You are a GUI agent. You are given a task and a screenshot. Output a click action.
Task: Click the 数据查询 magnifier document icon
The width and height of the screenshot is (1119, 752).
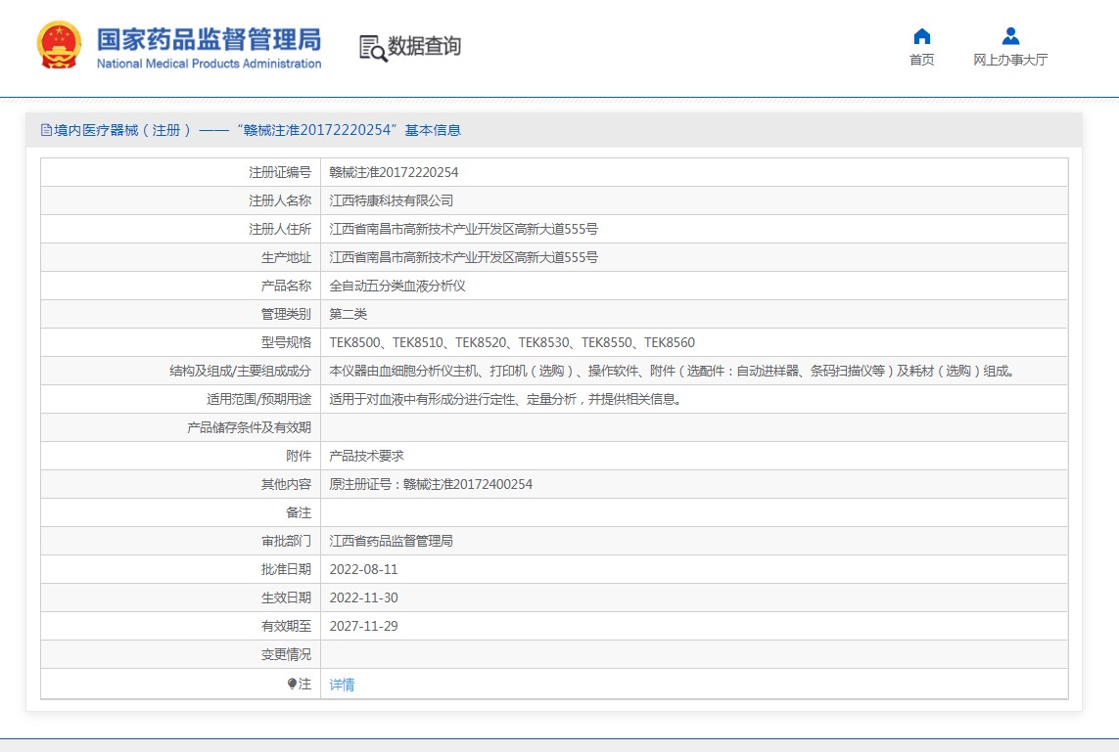(372, 47)
